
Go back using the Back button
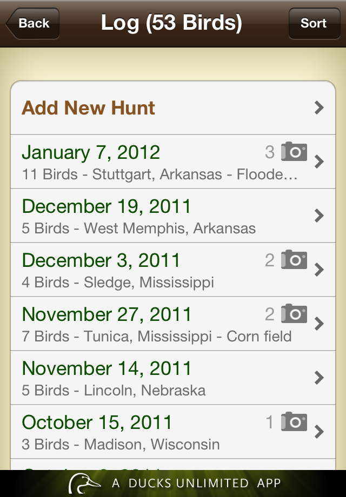click(x=32, y=23)
